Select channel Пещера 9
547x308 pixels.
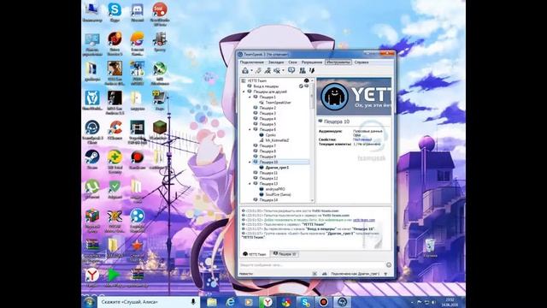tap(268, 157)
